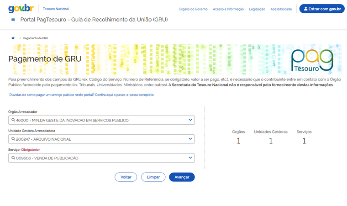This screenshot has width=347, height=206.
Task: Expand the Órgão Arrecadador dropdown arrow
Action: coord(190,120)
